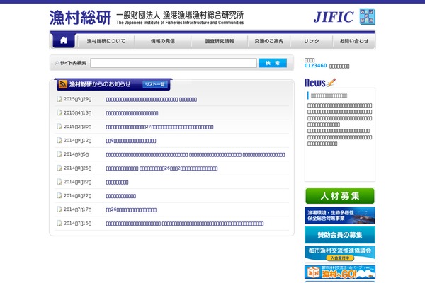The image size is (425, 283).
Task: Open the news link dated 2014年7月17日
Action: coord(131,210)
